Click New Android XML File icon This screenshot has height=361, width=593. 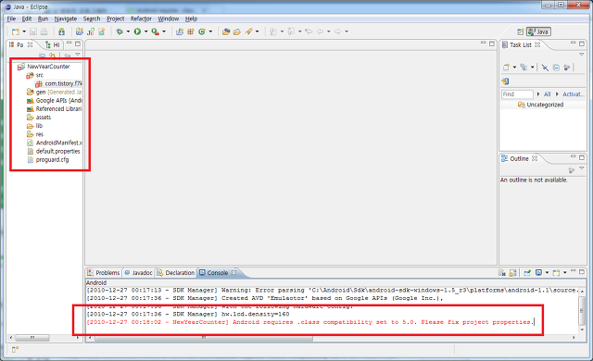102,31
